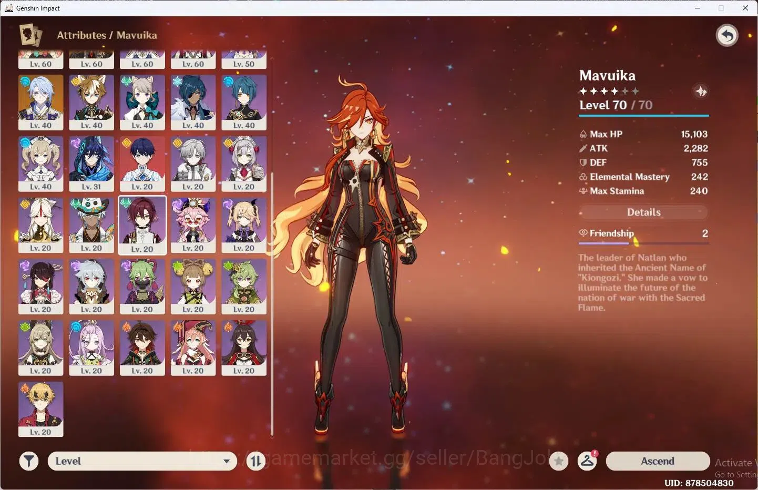Open party setup icon with red notification
Image resolution: width=758 pixels, height=490 pixels.
587,461
